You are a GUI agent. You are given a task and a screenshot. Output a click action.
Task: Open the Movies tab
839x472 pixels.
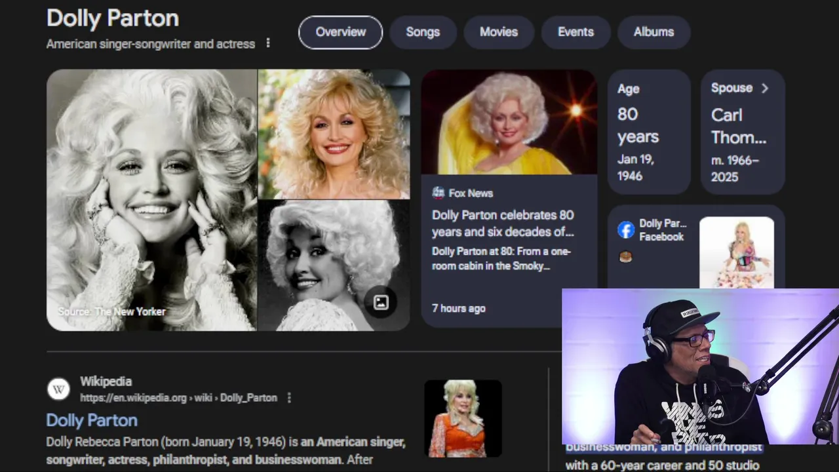[499, 32]
